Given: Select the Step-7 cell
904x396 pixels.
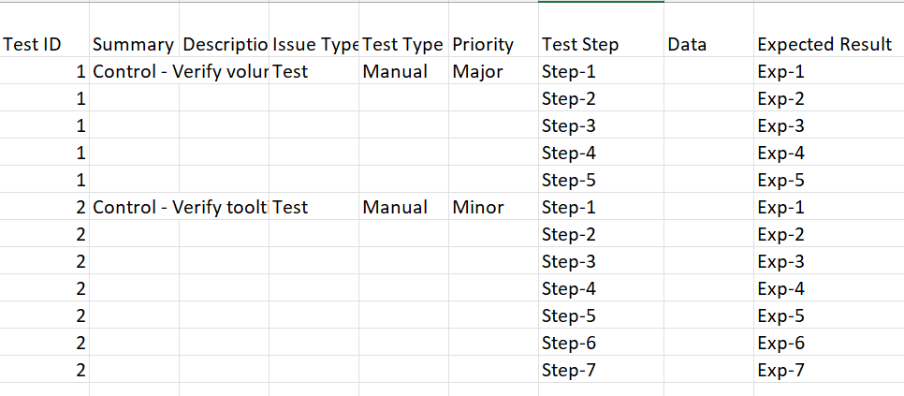Looking at the screenshot, I should tap(602, 370).
